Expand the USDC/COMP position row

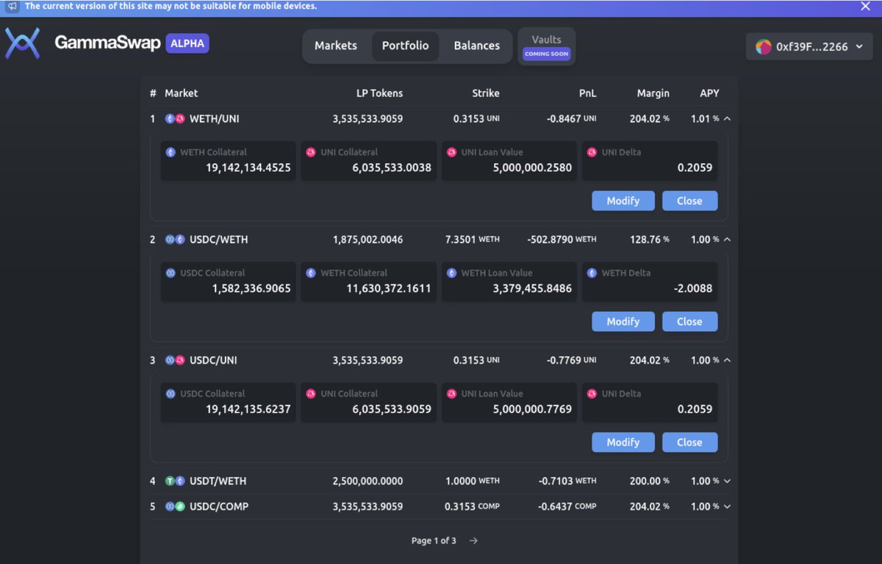point(727,507)
